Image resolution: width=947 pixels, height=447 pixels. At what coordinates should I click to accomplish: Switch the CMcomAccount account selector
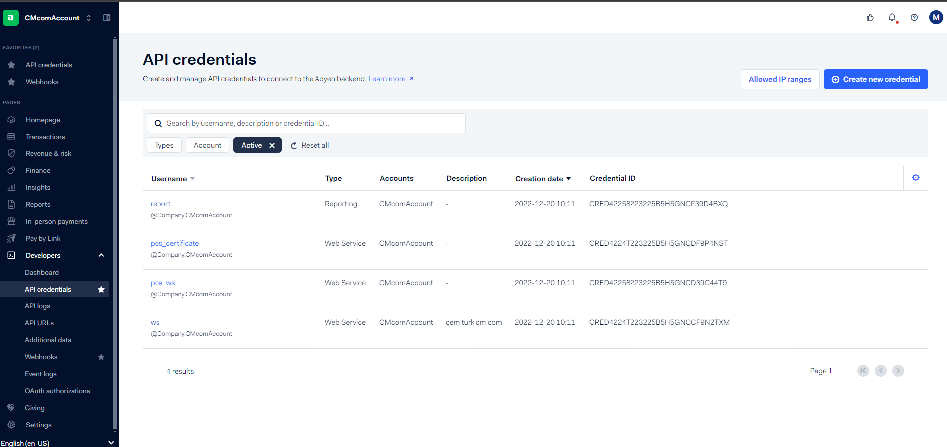tap(58, 18)
